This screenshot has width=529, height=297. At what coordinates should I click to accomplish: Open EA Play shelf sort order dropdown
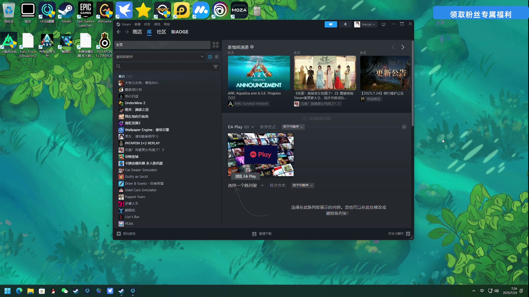tap(293, 127)
